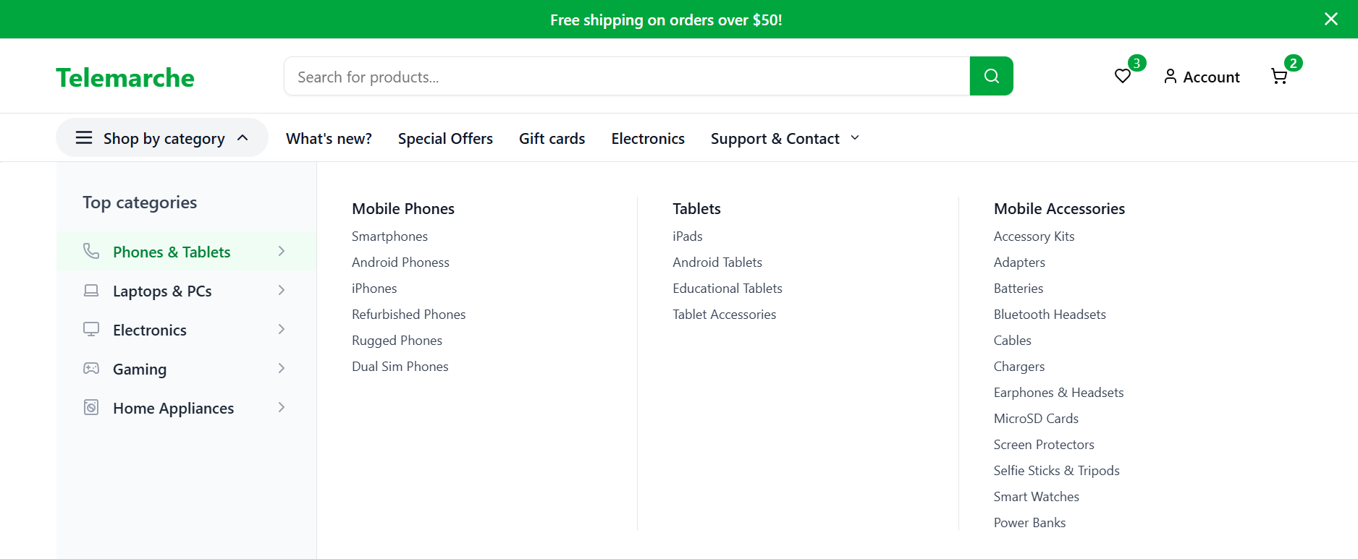
Task: Dismiss the free shipping banner
Action: [1330, 19]
